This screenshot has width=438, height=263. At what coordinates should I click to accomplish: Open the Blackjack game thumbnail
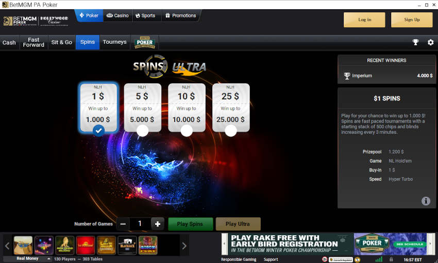coord(127,245)
